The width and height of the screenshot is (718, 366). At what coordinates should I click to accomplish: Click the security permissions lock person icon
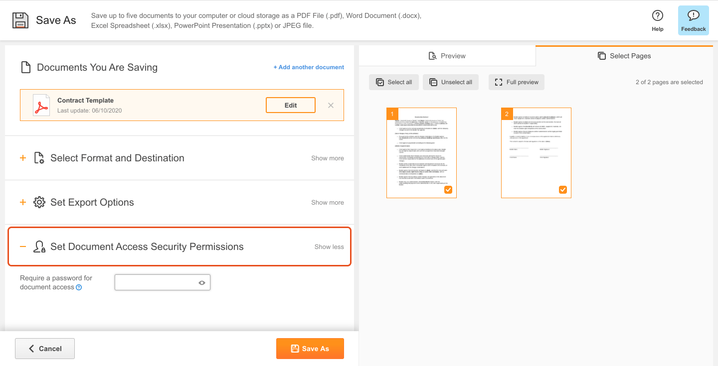click(39, 246)
